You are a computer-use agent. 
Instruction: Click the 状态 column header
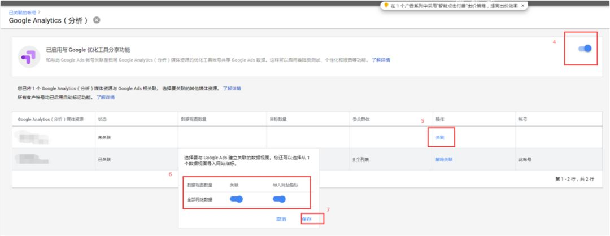pyautogui.click(x=103, y=119)
